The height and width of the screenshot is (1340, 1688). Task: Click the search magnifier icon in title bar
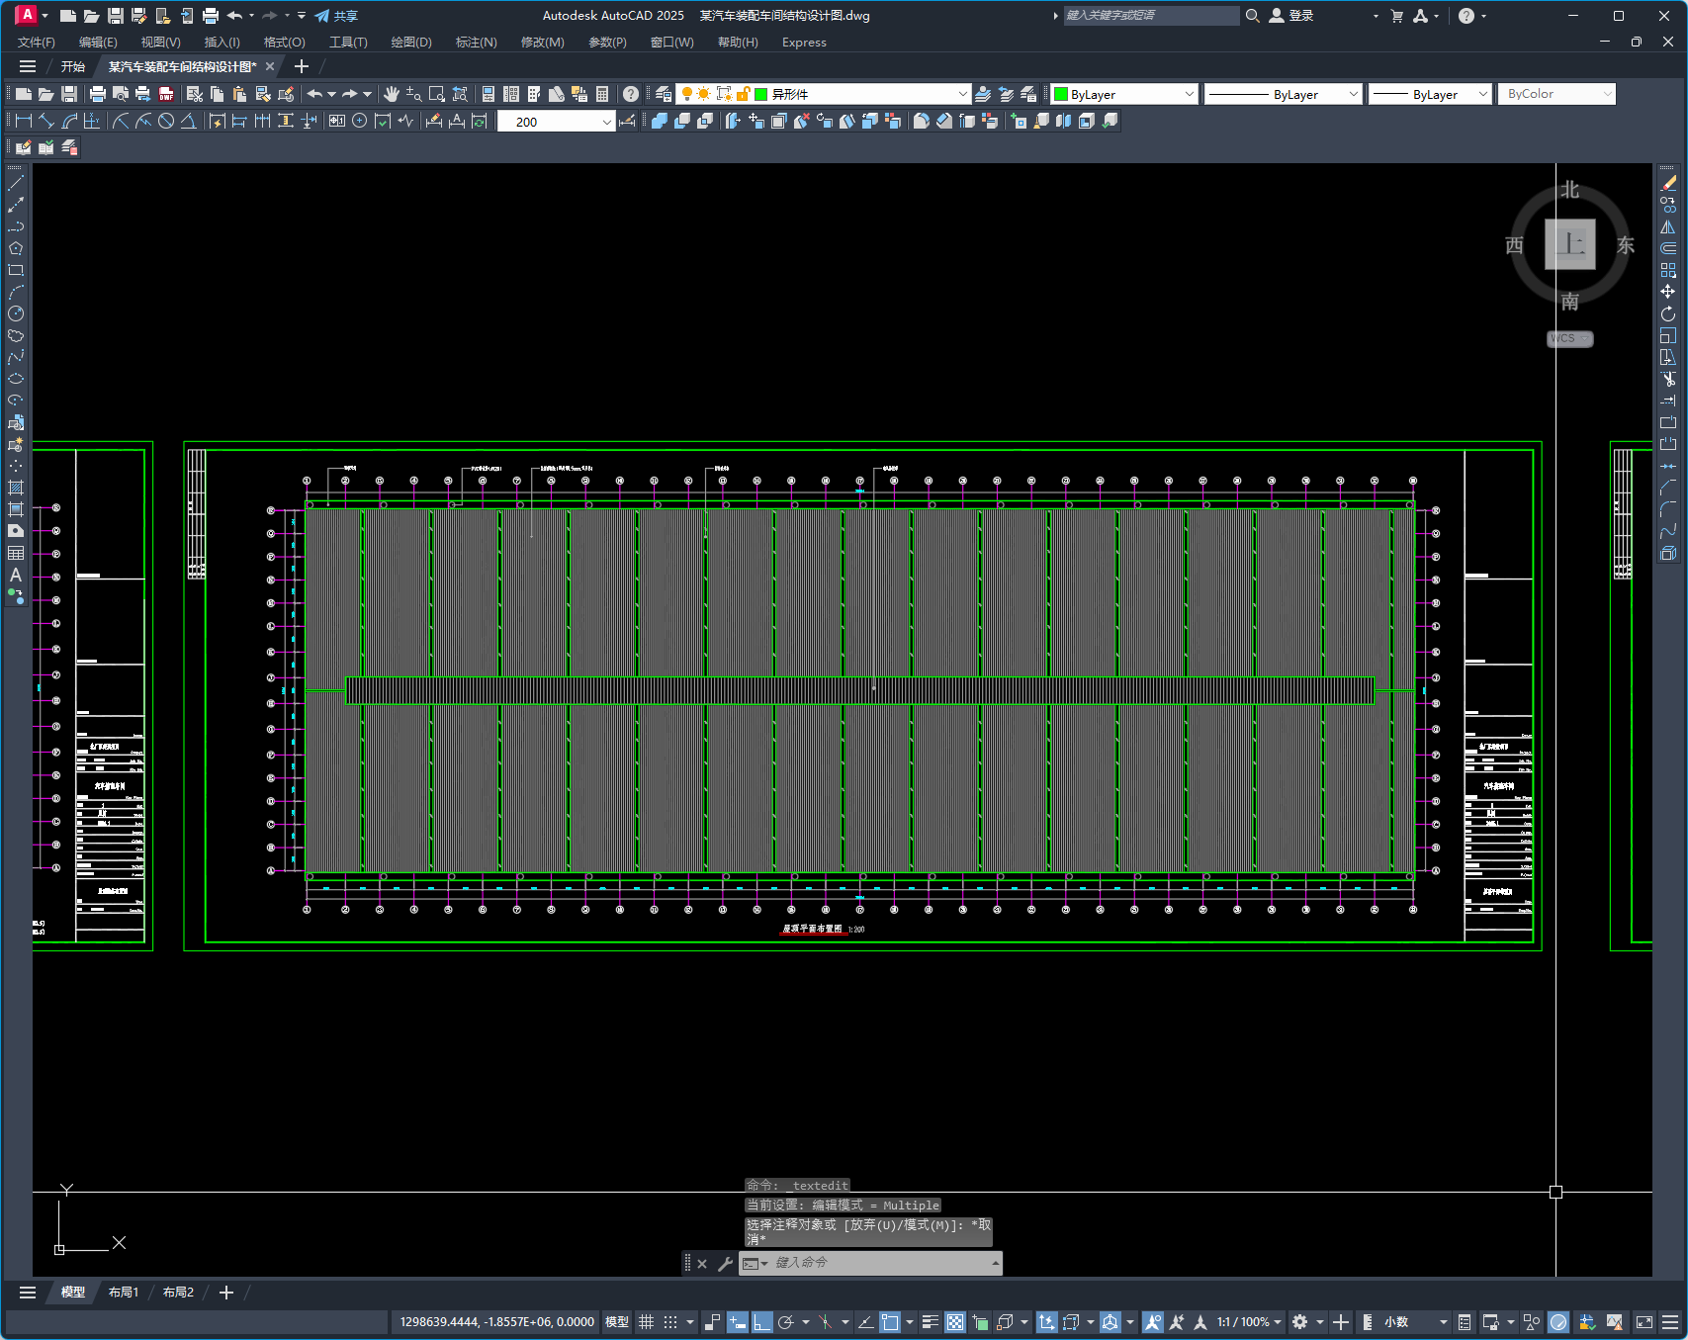(x=1252, y=16)
